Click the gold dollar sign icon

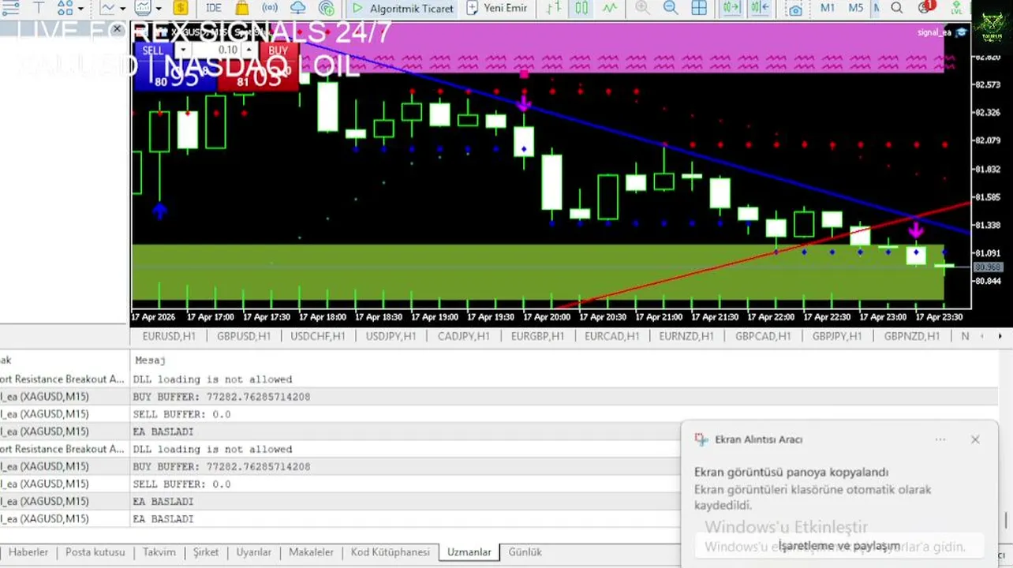tap(181, 8)
